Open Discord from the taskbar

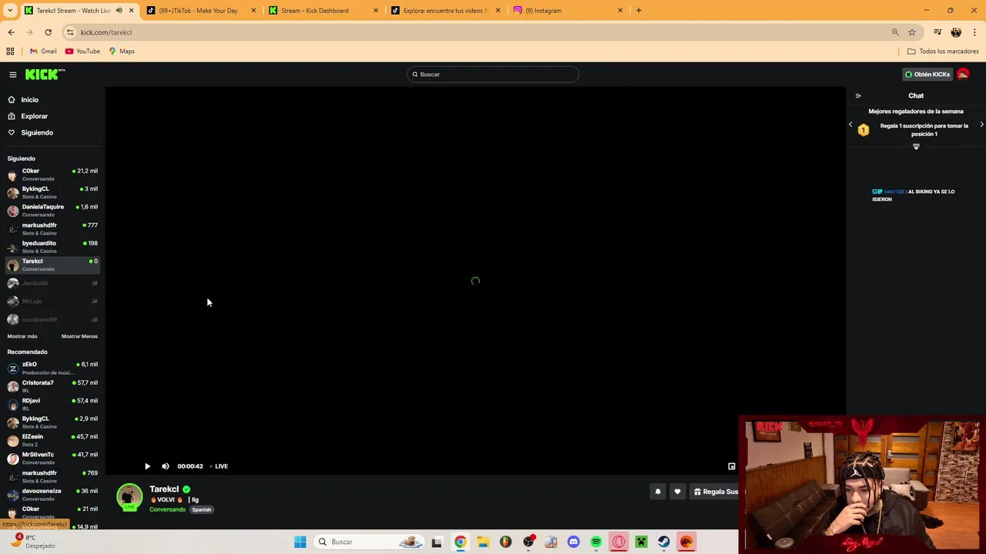(573, 542)
